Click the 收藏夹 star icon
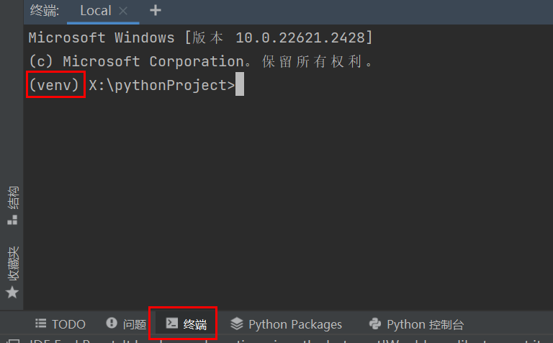553x343 pixels. pos(12,293)
